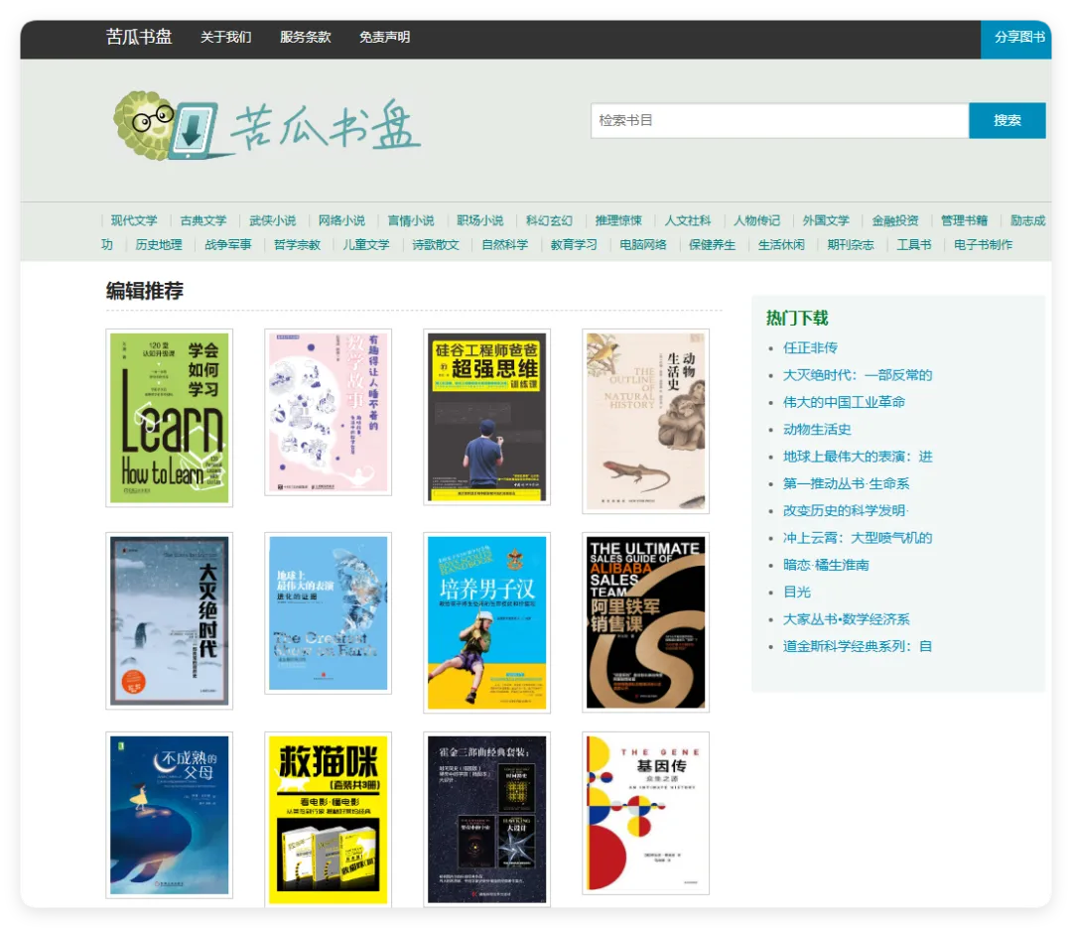The image size is (1072, 928).
Task: Select the 儿童文学 category
Action: point(365,244)
